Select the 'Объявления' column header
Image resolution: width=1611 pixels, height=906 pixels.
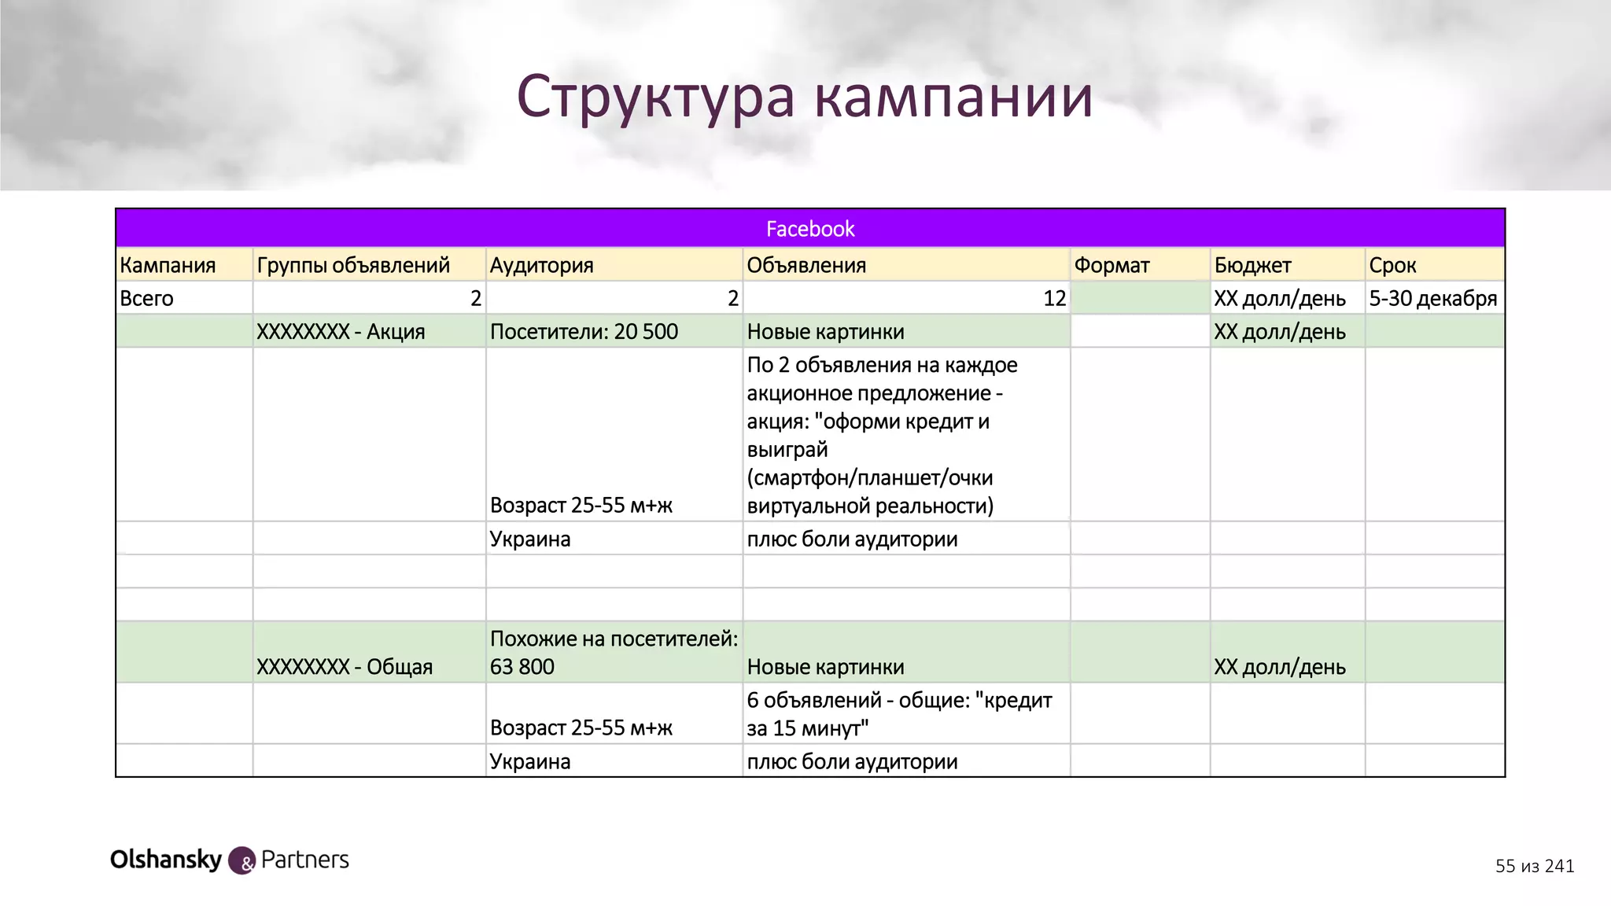coord(906,265)
